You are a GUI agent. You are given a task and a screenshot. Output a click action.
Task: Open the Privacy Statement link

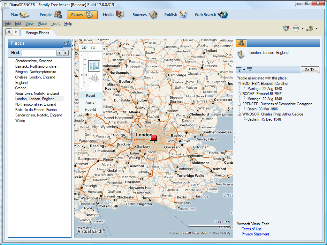pyautogui.click(x=255, y=234)
